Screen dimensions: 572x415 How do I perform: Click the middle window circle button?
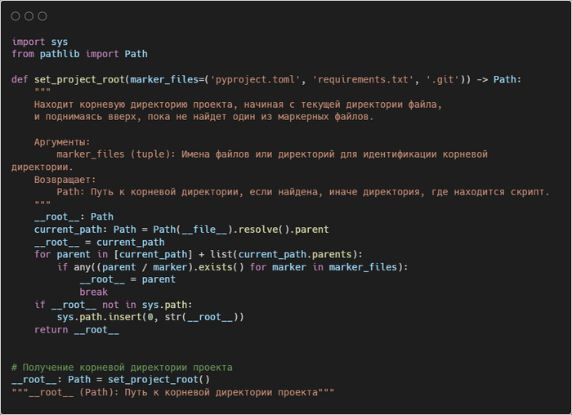29,16
